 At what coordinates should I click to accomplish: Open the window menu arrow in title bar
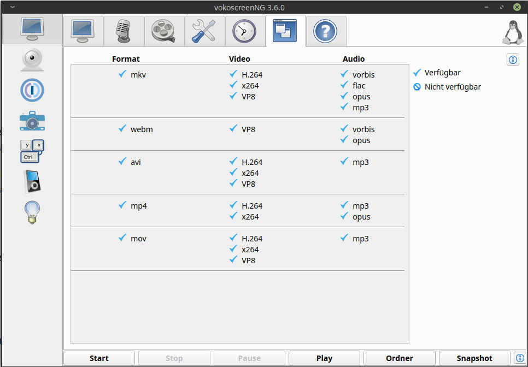coord(13,7)
